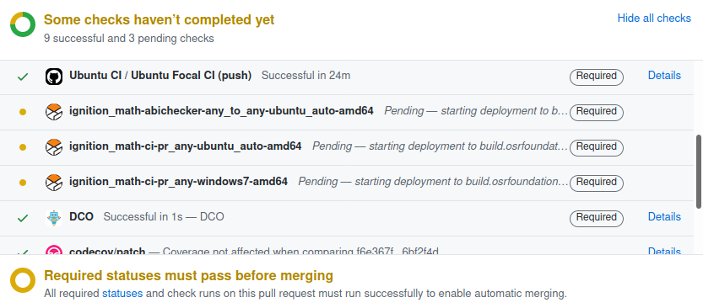Click the green checkmark beside Ubuntu Focal CI
Screen dimensions: 703x308
pos(23,77)
